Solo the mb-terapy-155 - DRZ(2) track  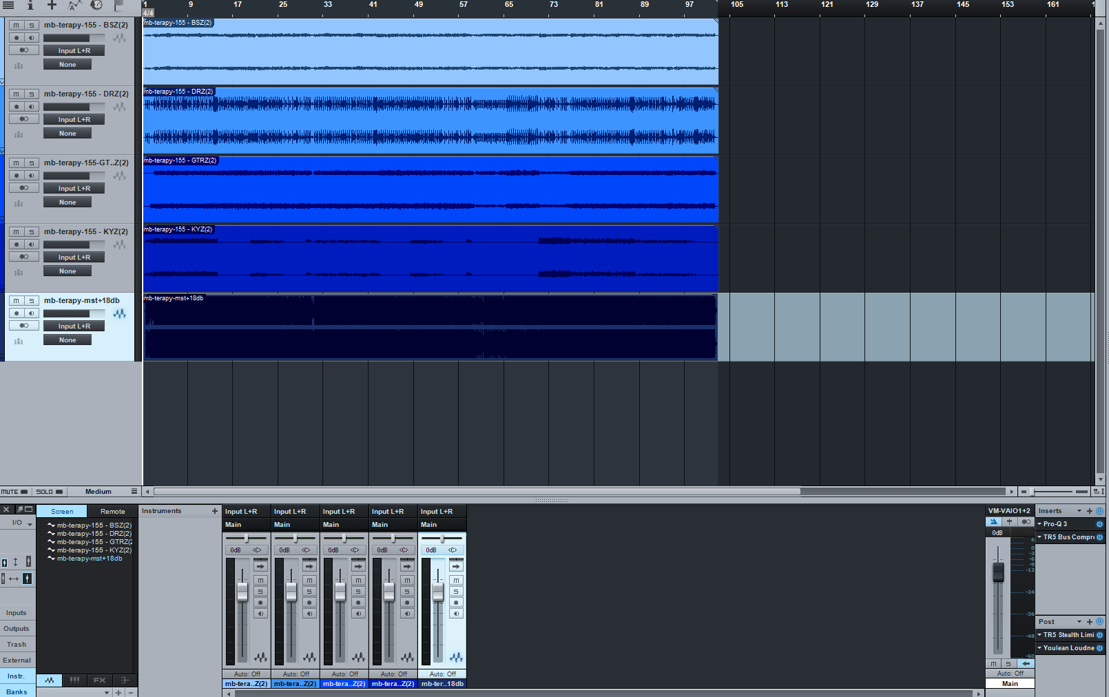pyautogui.click(x=32, y=94)
